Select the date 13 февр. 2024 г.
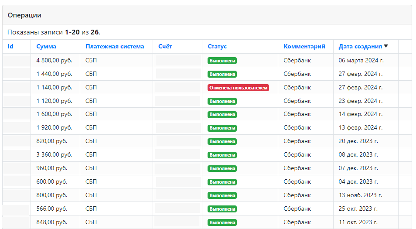The width and height of the screenshot is (416, 229). (361, 128)
